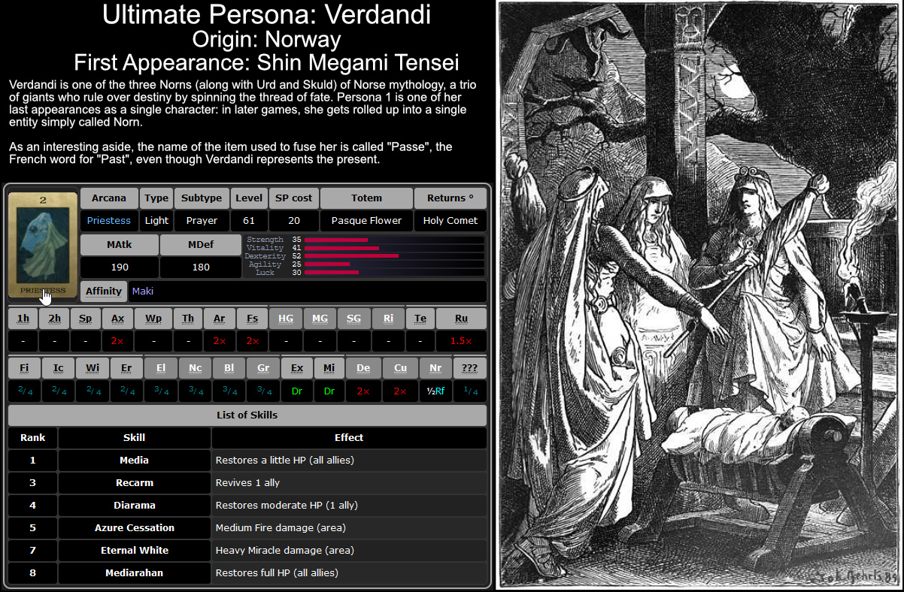Click the Vitality stat bar
Image resolution: width=904 pixels, height=592 pixels.
coord(394,248)
